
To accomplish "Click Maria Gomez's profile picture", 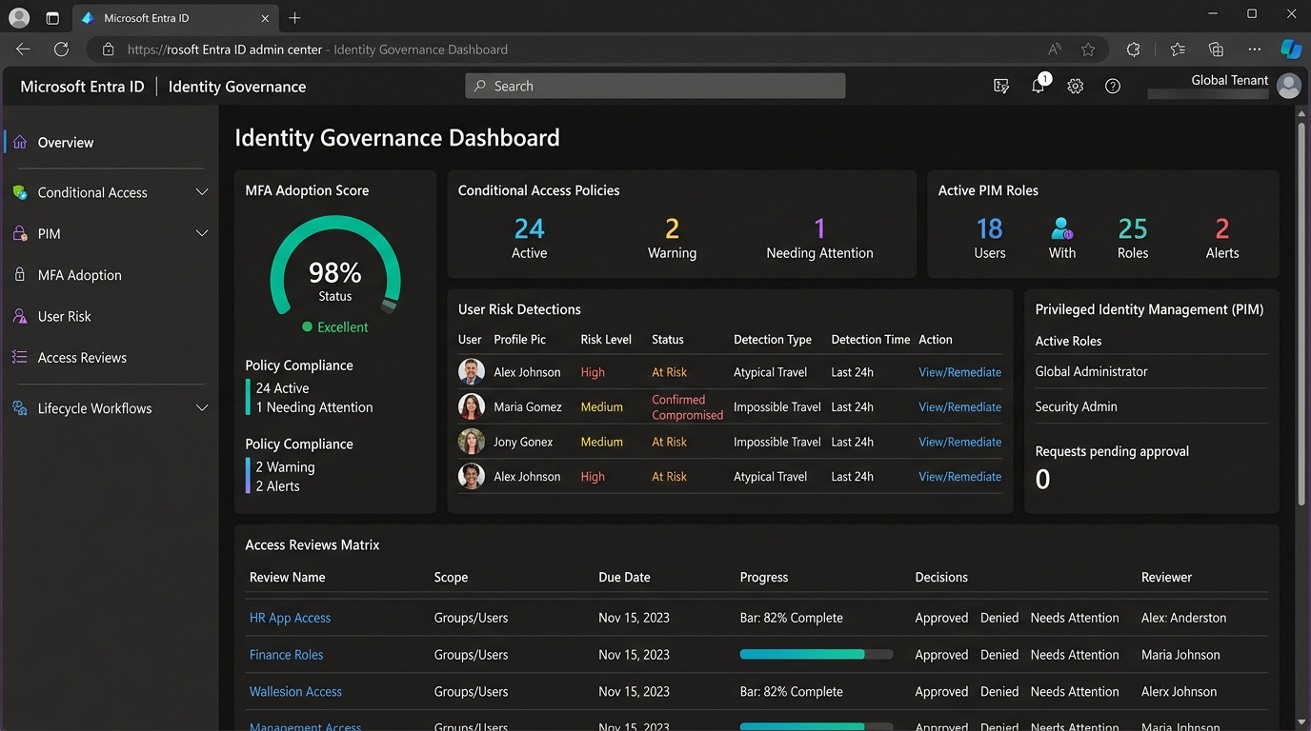I will [x=472, y=406].
